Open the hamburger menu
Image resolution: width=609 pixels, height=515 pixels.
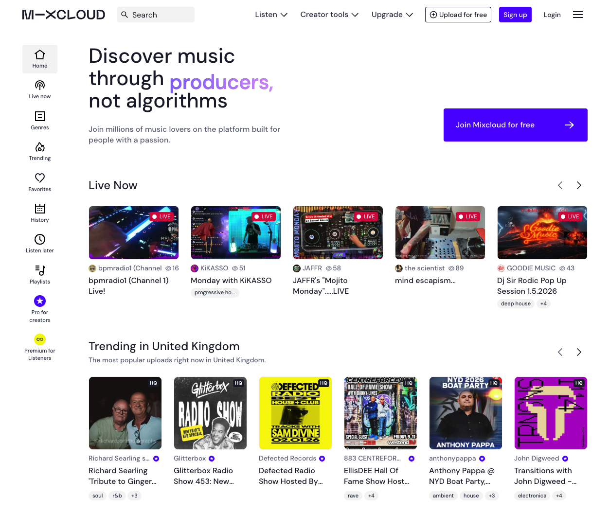tap(577, 15)
